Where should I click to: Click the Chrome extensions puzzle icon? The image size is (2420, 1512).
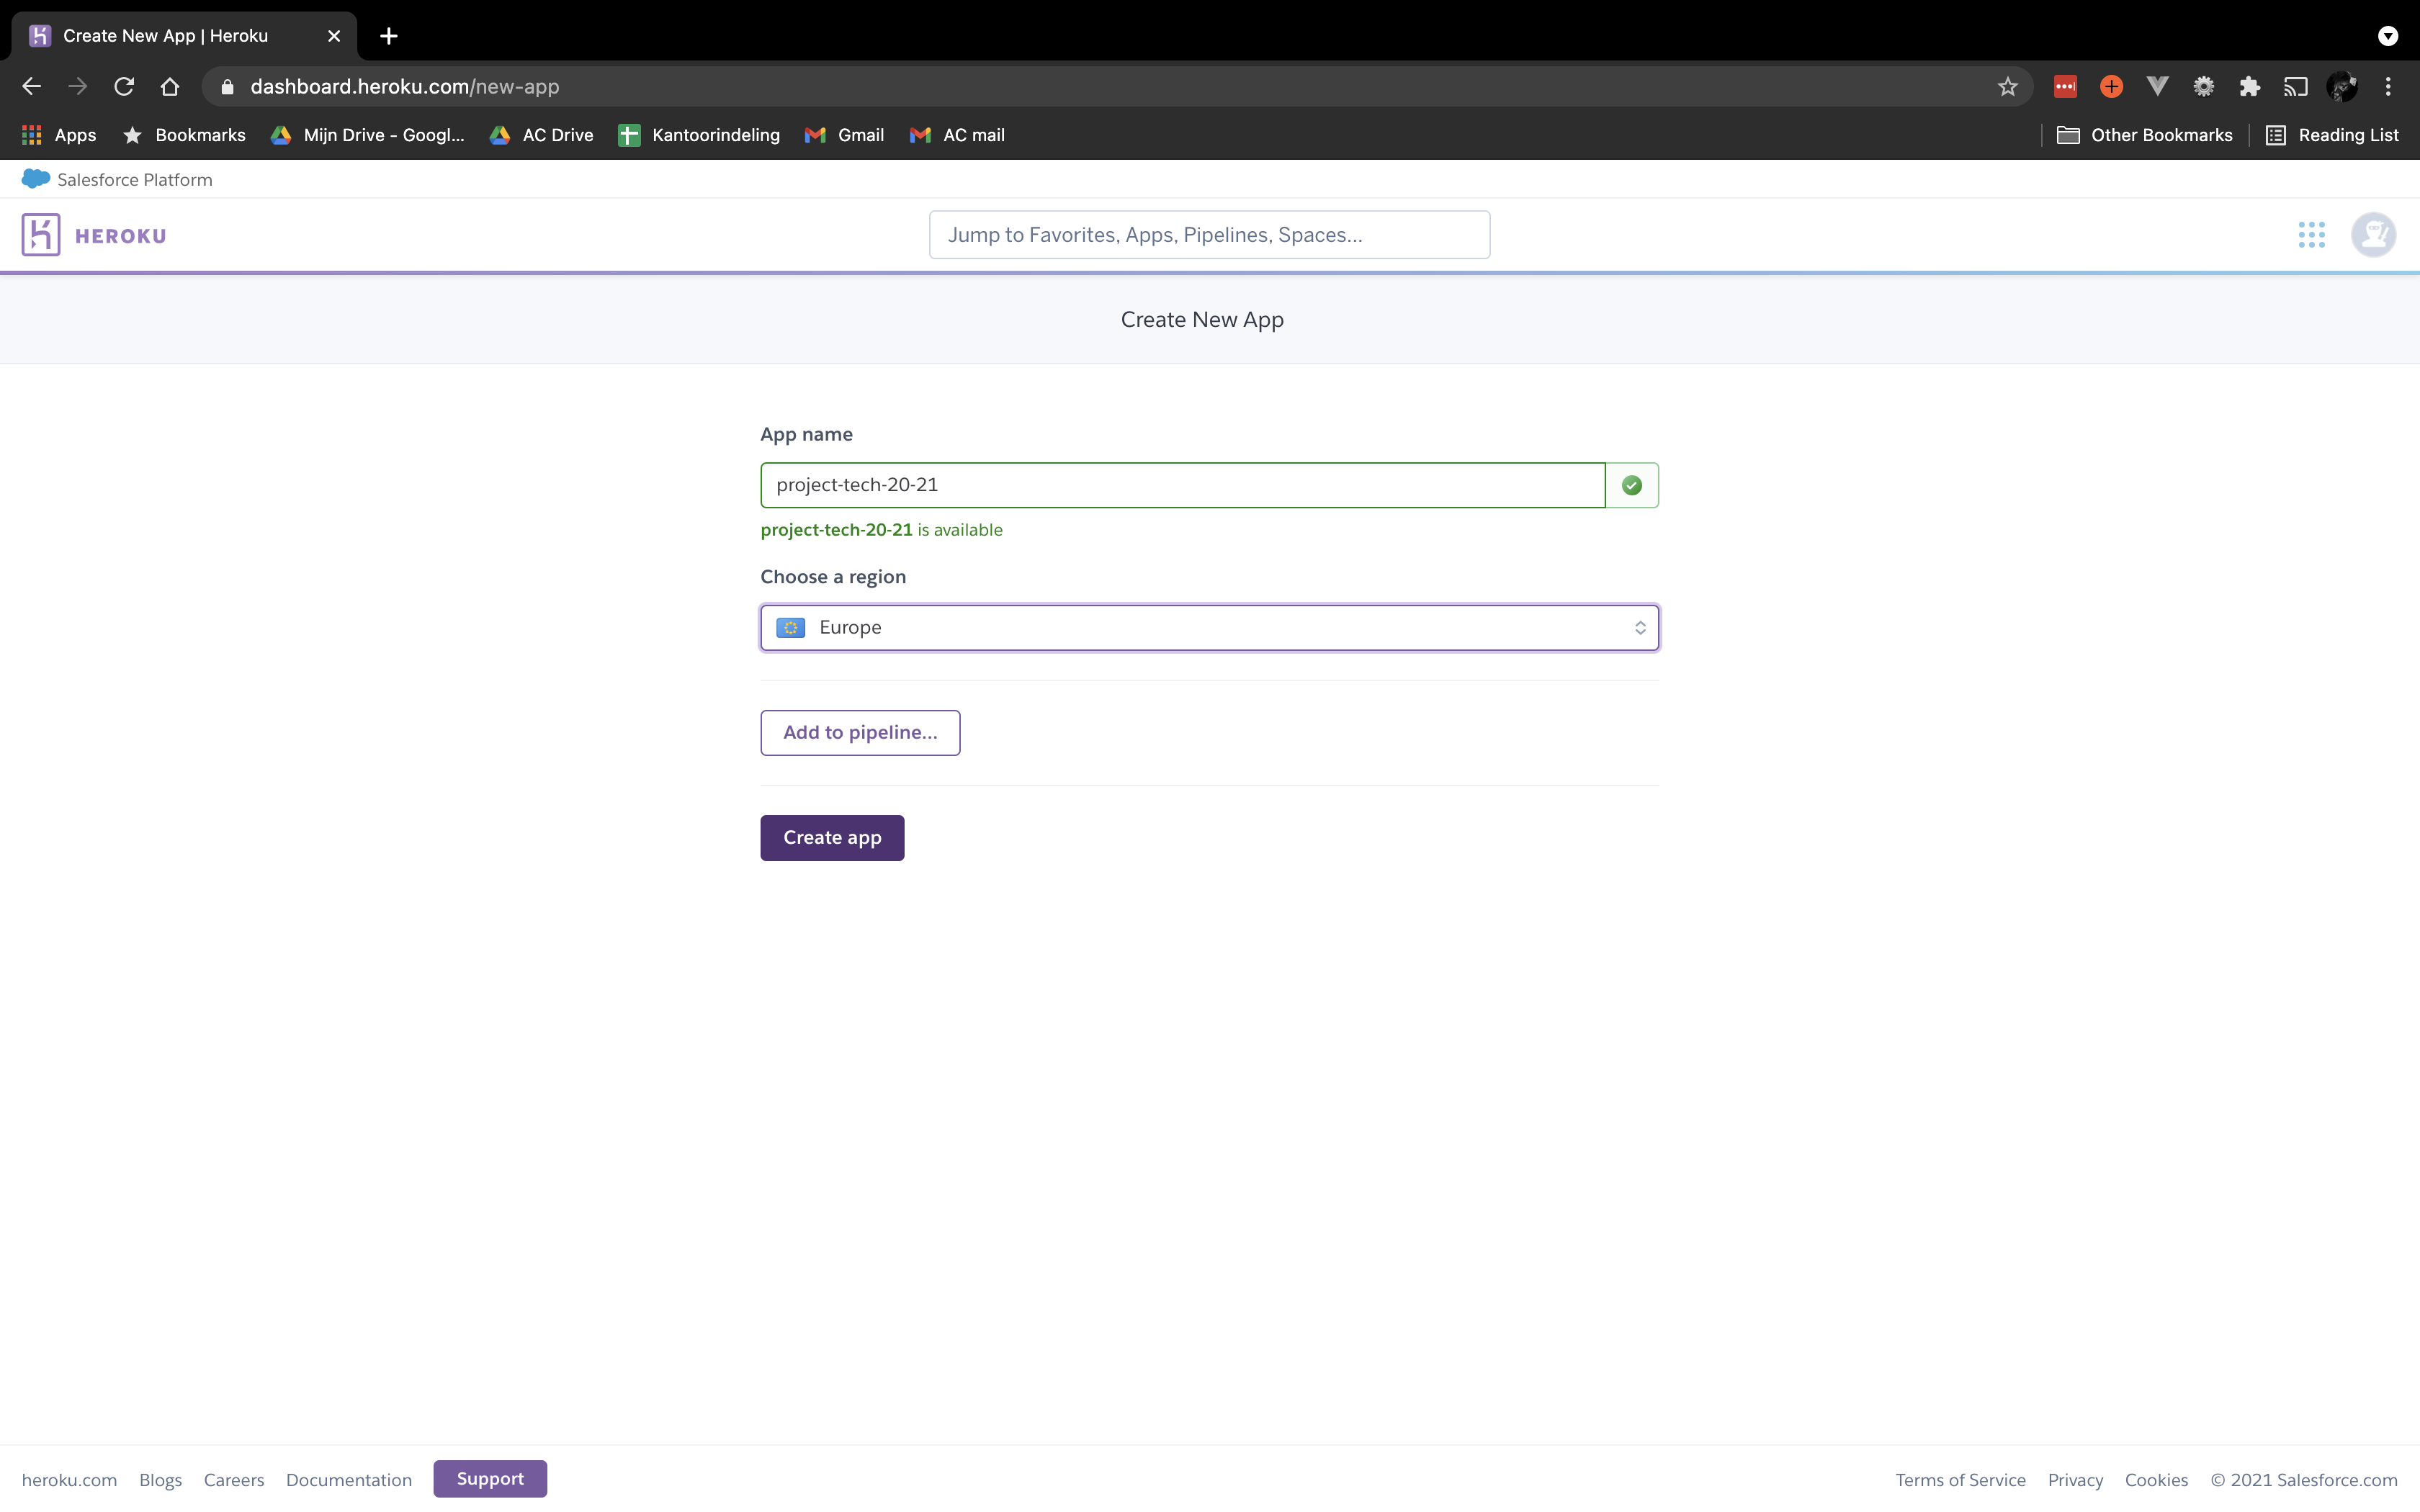coord(2249,86)
